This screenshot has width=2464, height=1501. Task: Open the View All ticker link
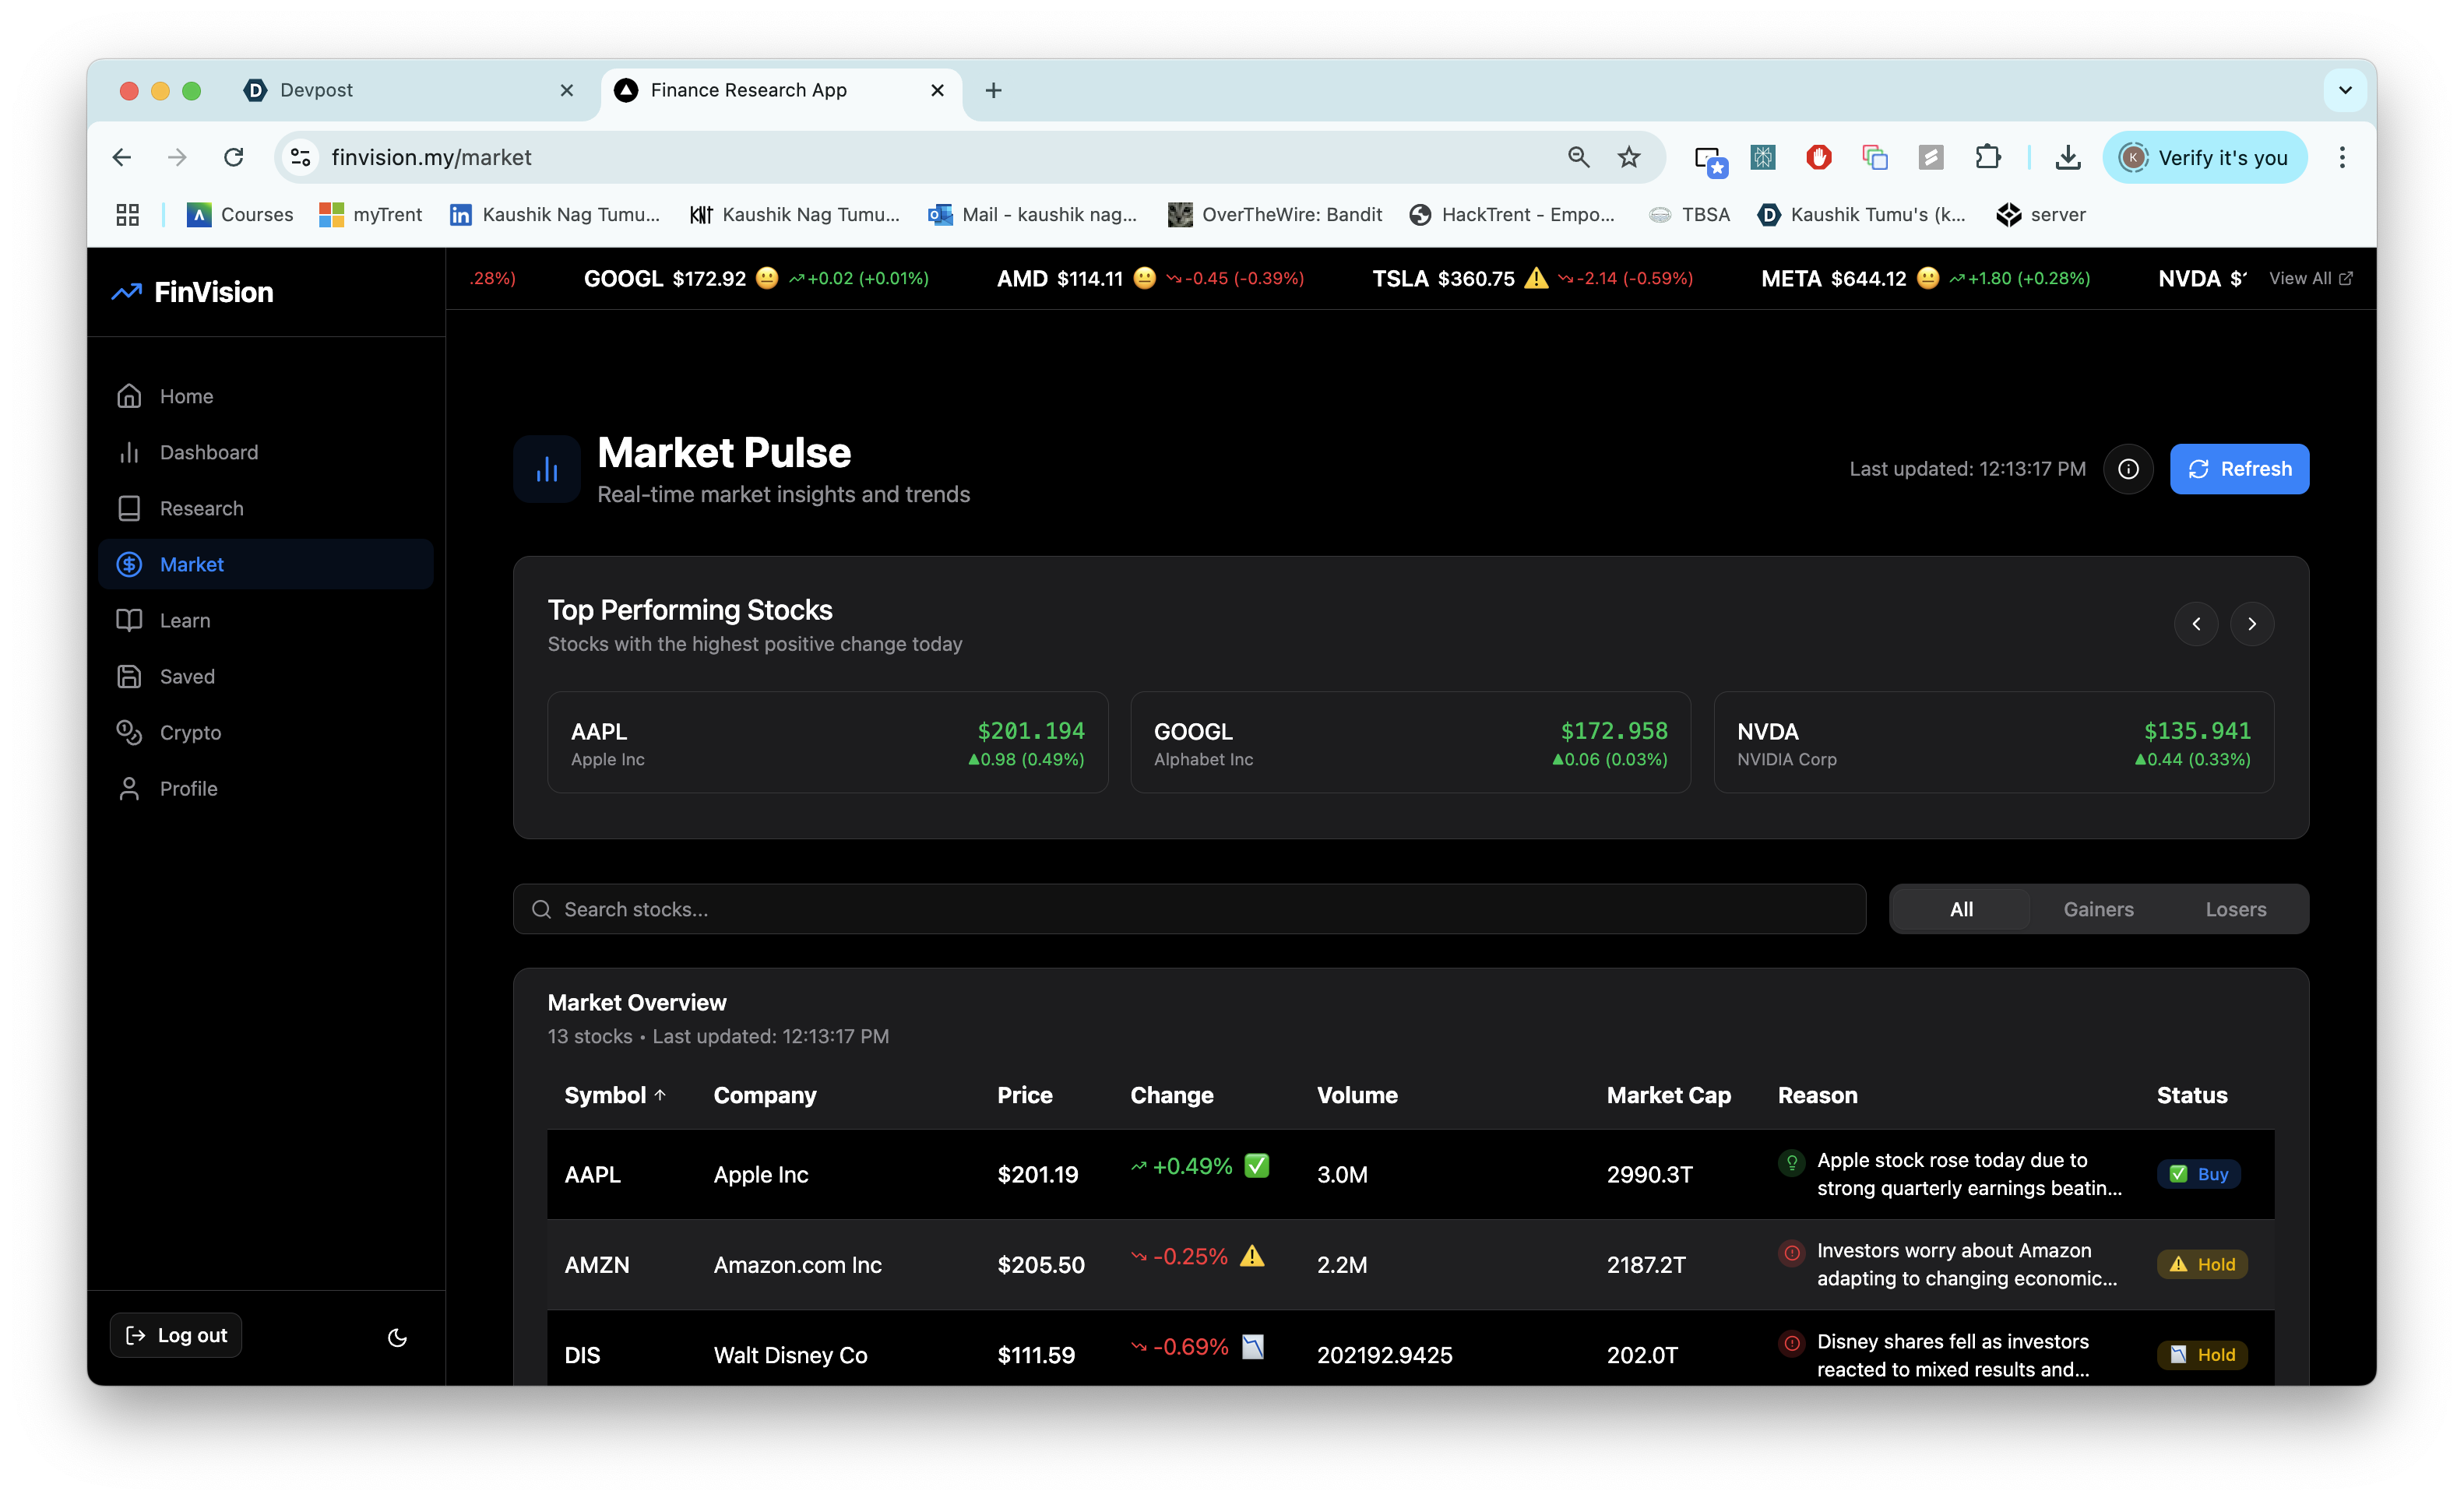tap(2309, 278)
